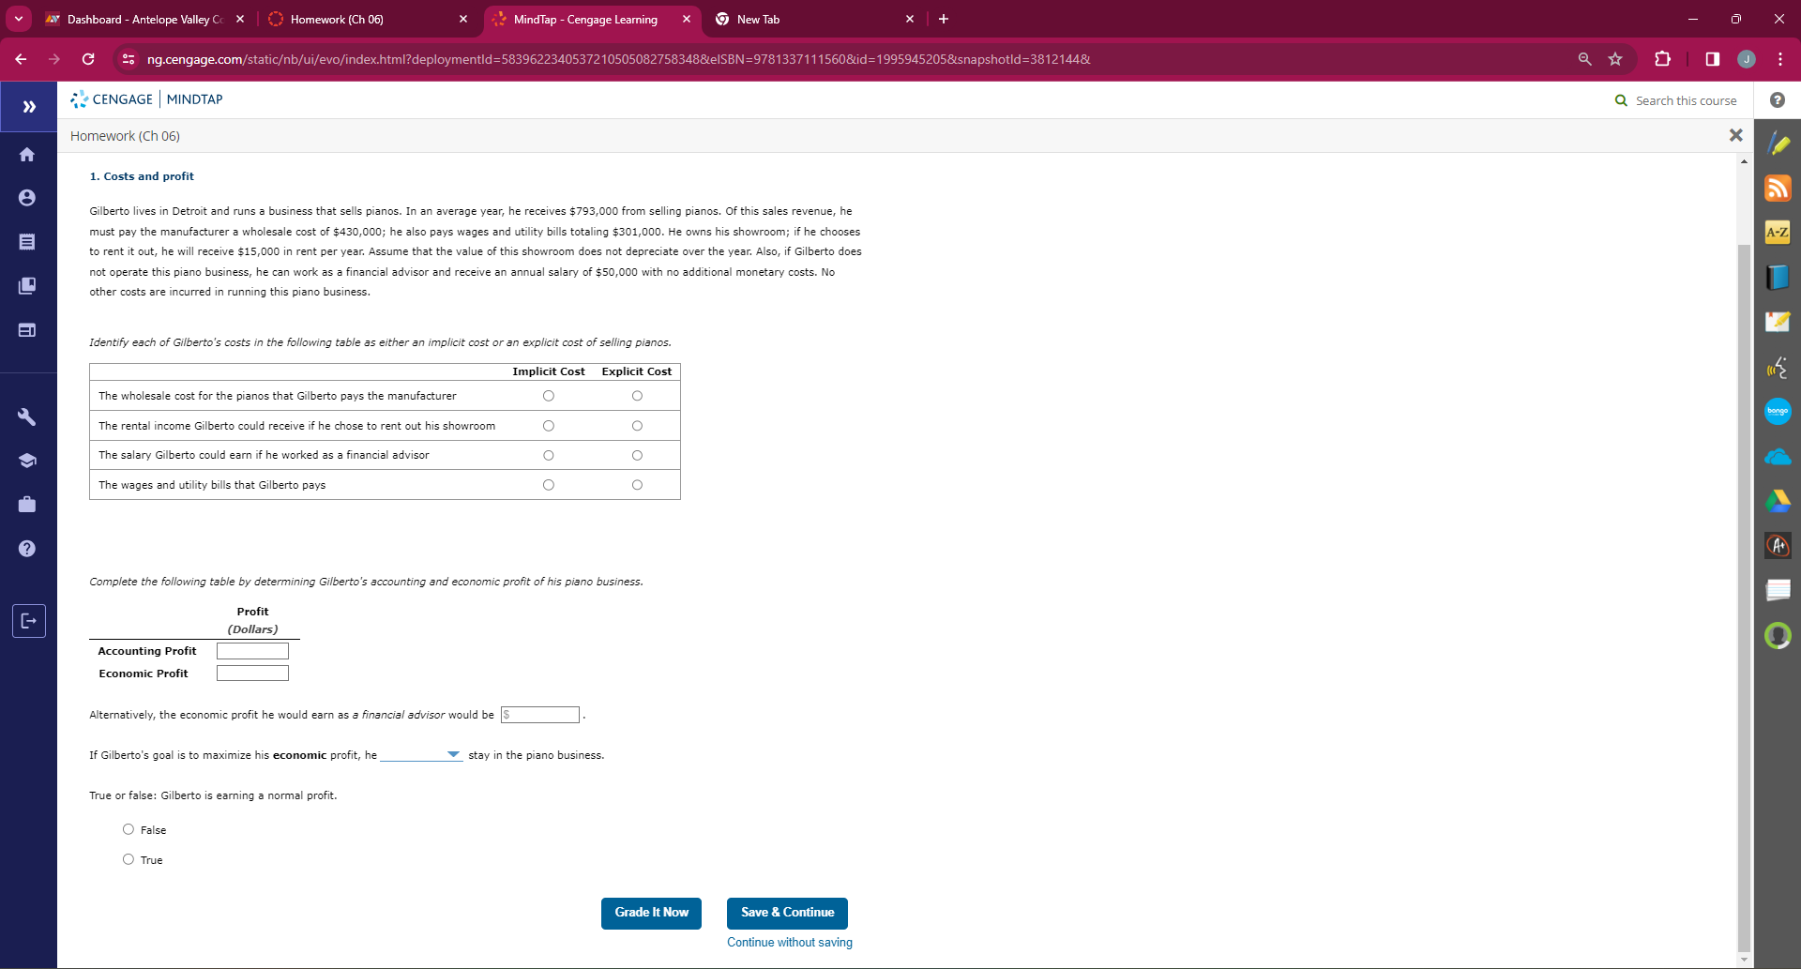Collapse the left navigation sidebar

[27, 106]
